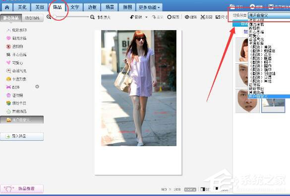Click the crop (裁剪) scissors icon

click(x=203, y=17)
